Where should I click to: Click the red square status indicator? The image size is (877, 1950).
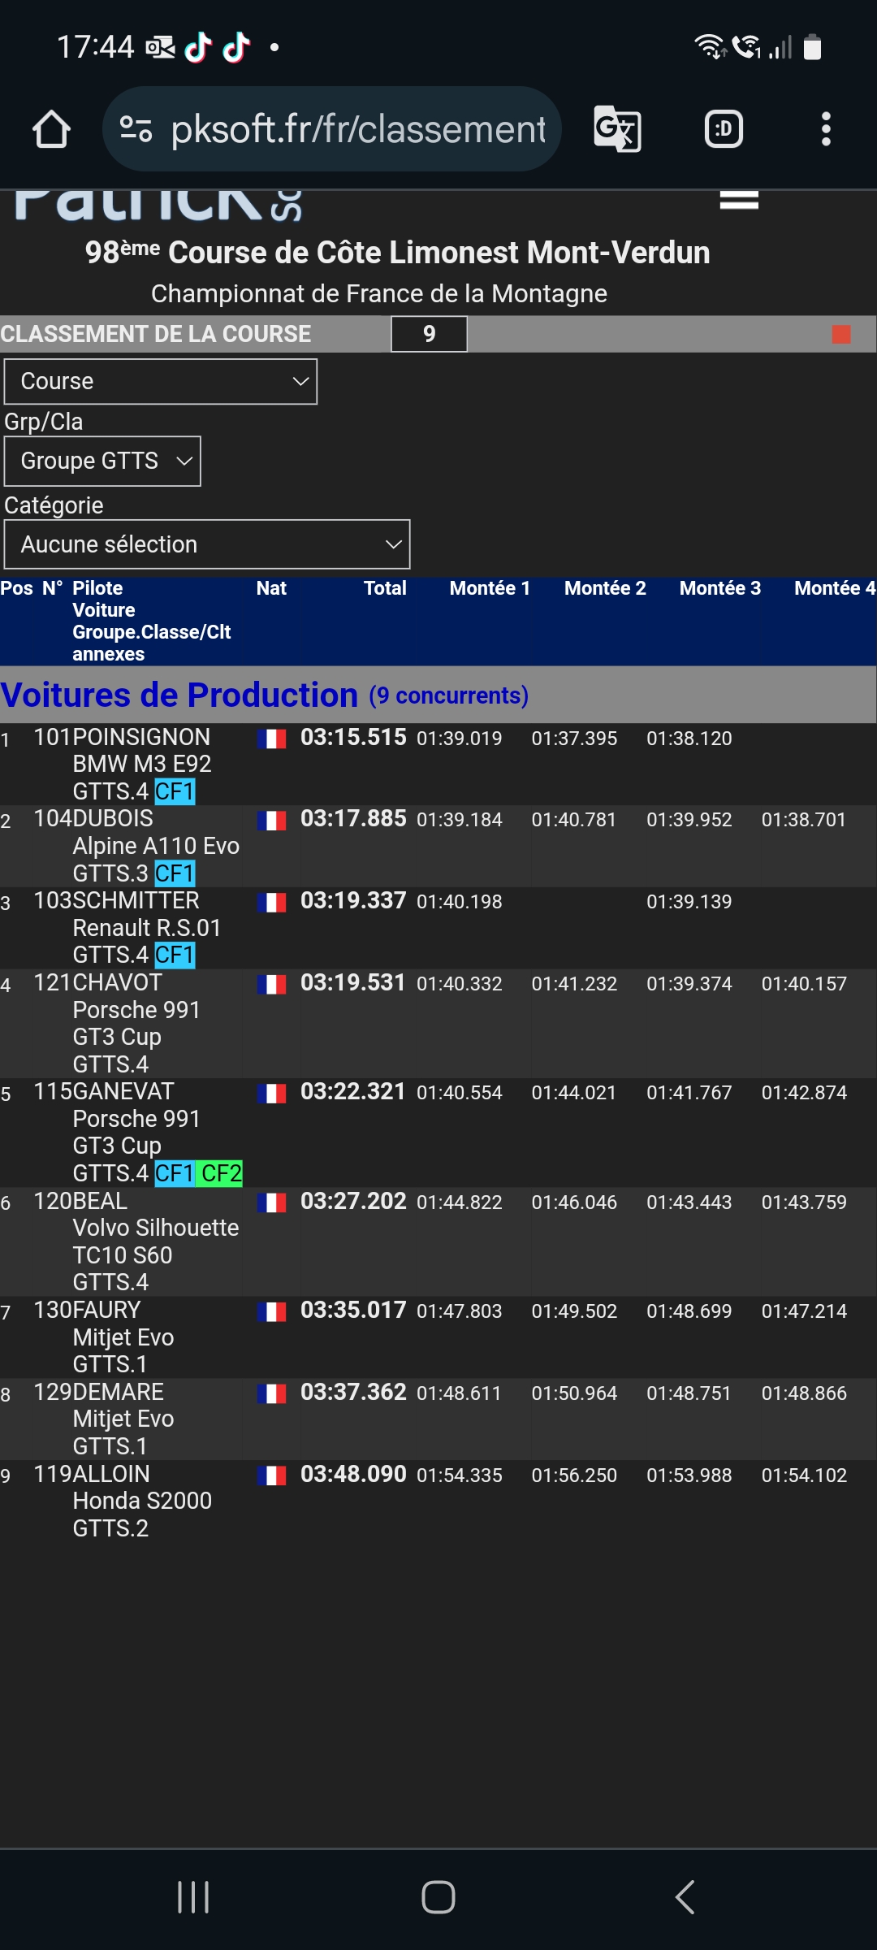[841, 335]
